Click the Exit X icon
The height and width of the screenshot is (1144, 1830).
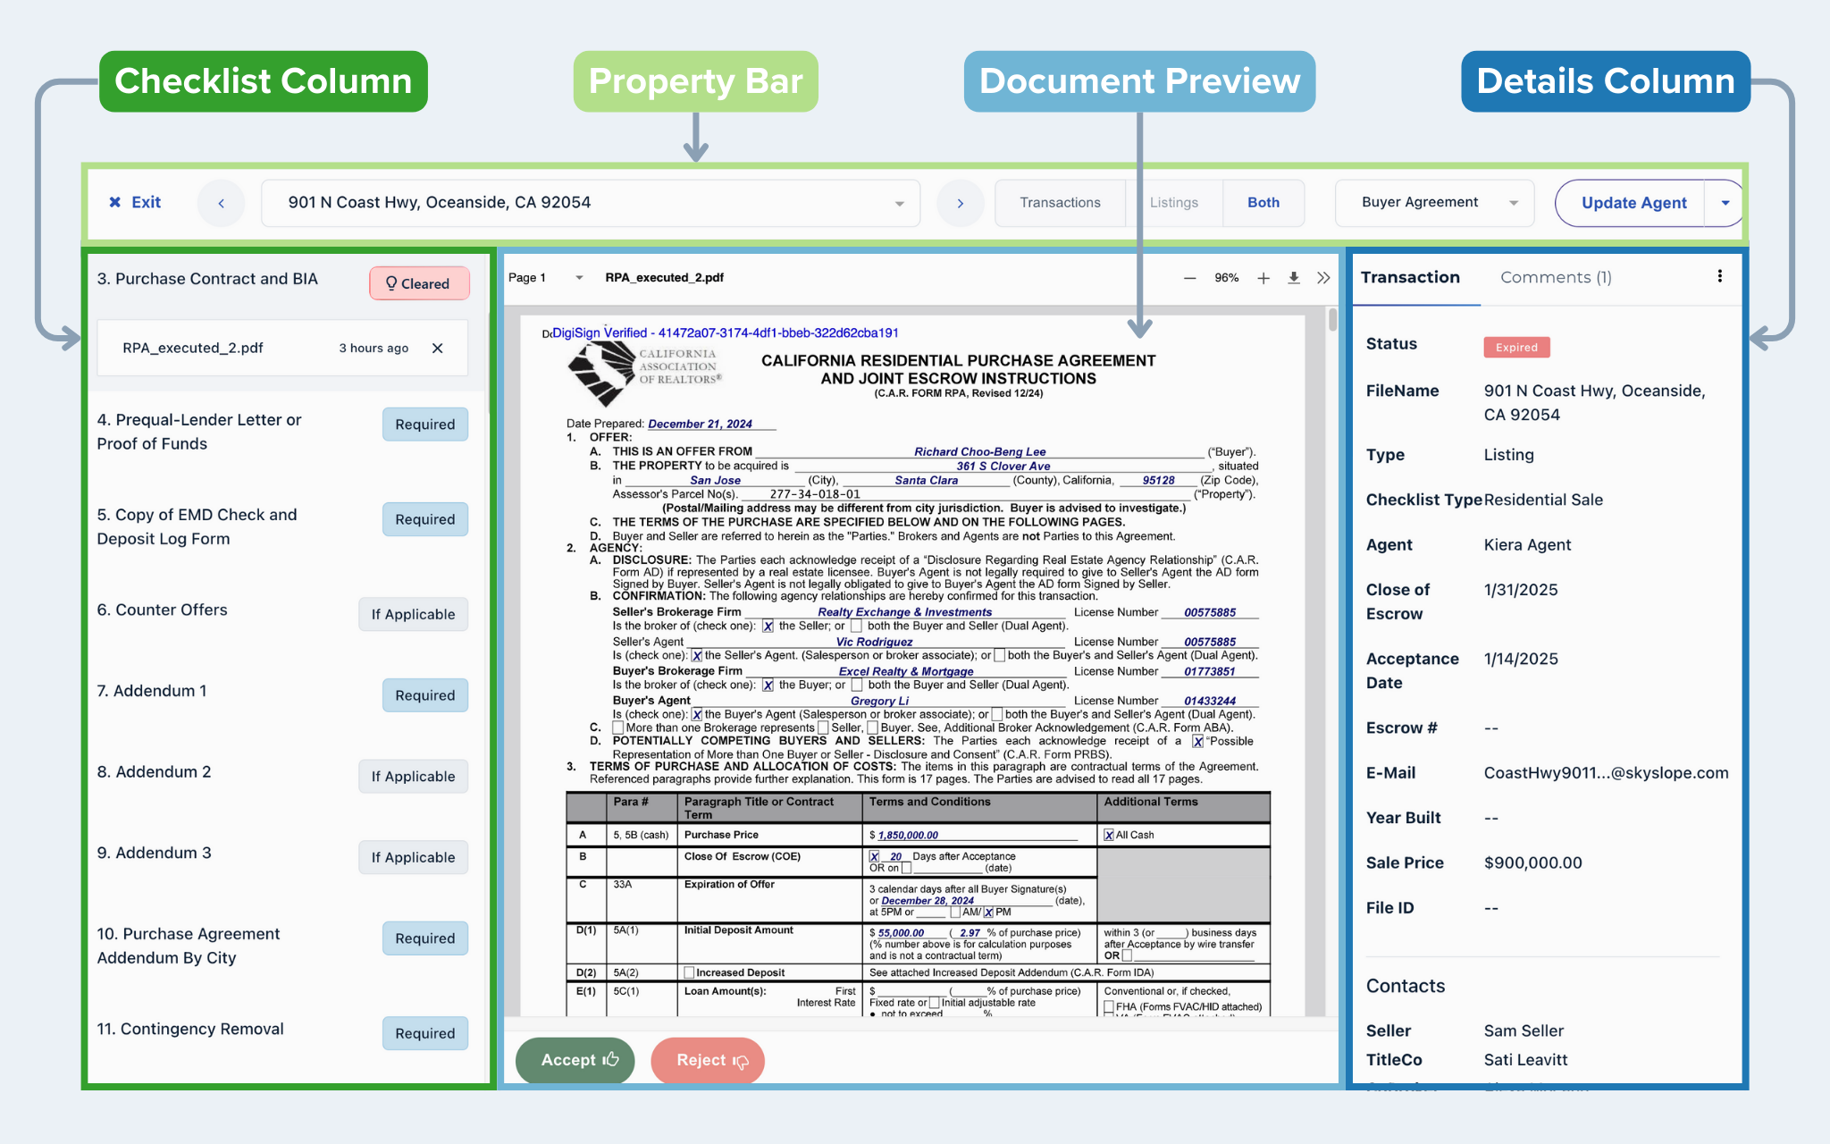coord(115,202)
